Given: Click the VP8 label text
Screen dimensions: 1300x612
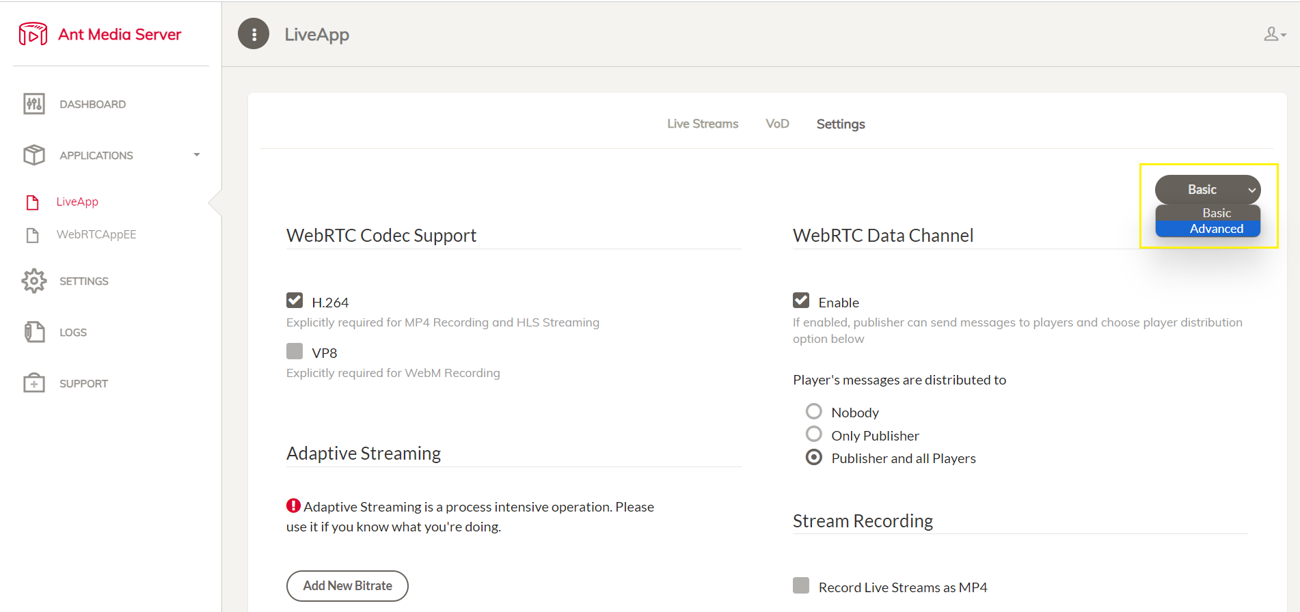Looking at the screenshot, I should click(x=325, y=353).
